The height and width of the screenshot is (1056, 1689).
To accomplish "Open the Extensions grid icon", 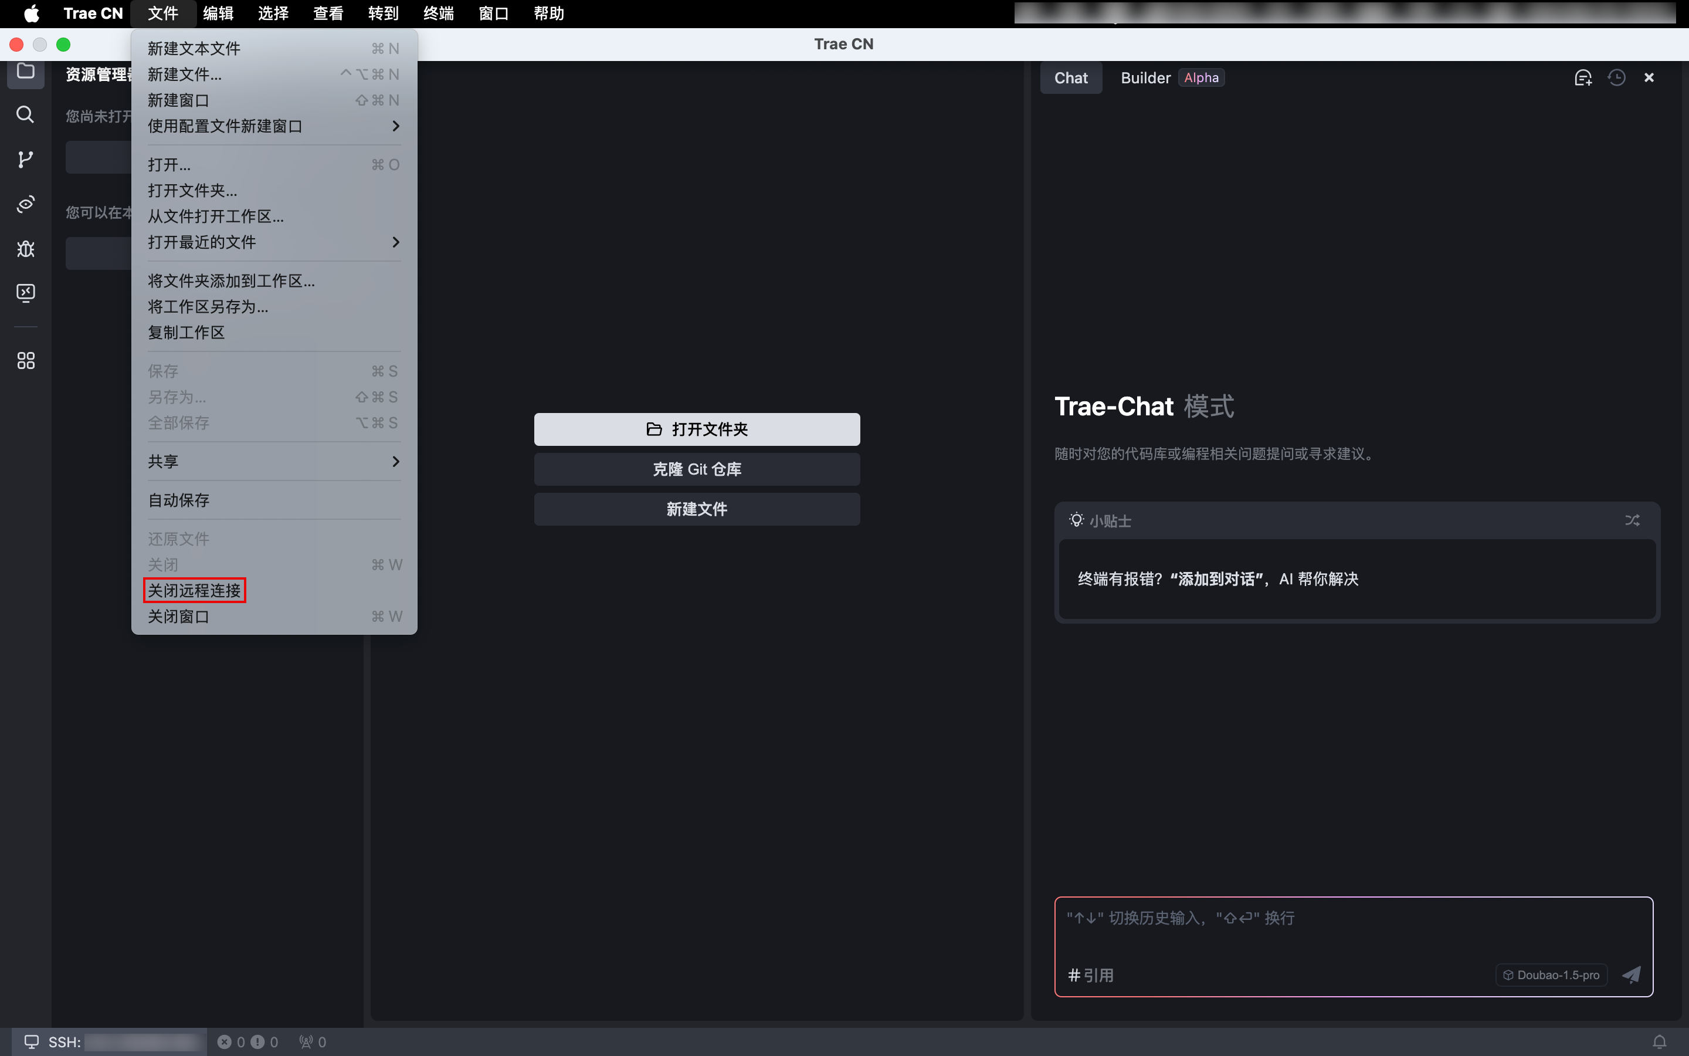I will [x=25, y=360].
